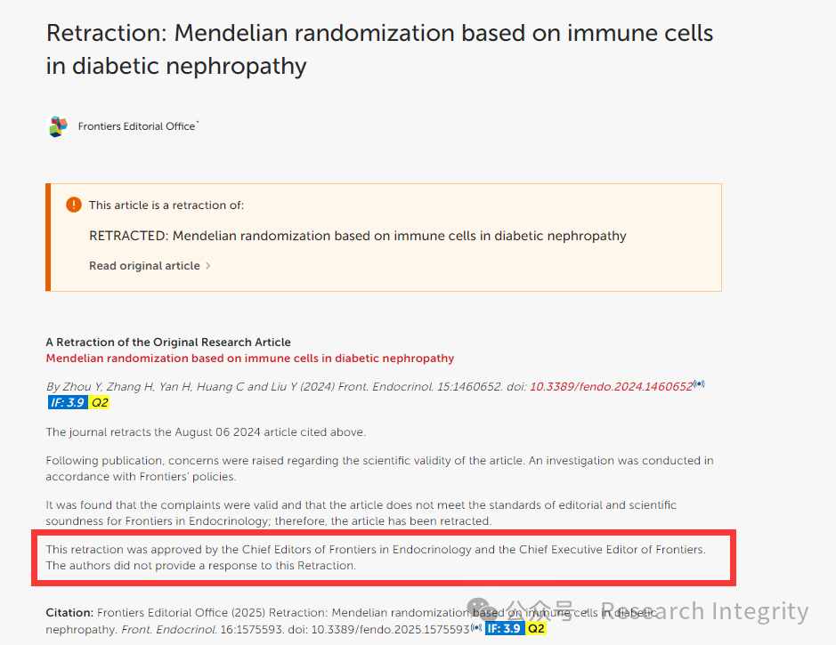
Task: Click the 'This article is a retraction of' notice
Action: 166,205
